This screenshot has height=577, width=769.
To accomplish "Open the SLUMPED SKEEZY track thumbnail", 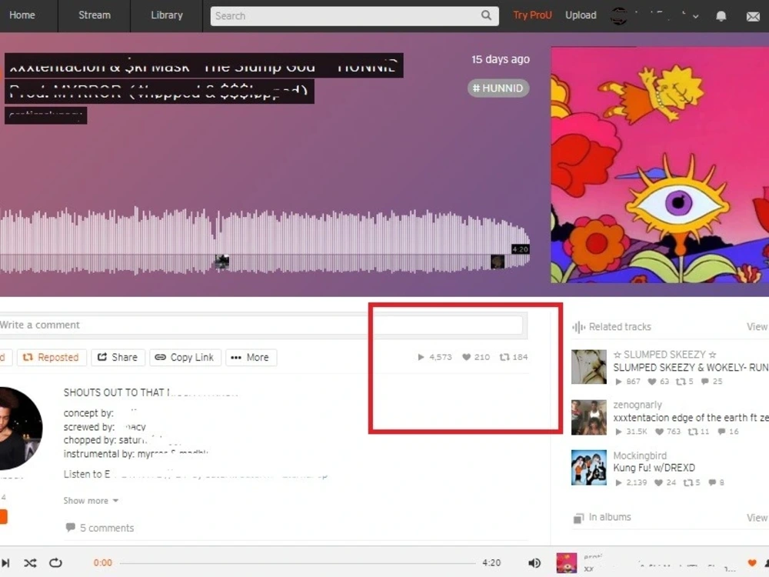I will pos(589,366).
